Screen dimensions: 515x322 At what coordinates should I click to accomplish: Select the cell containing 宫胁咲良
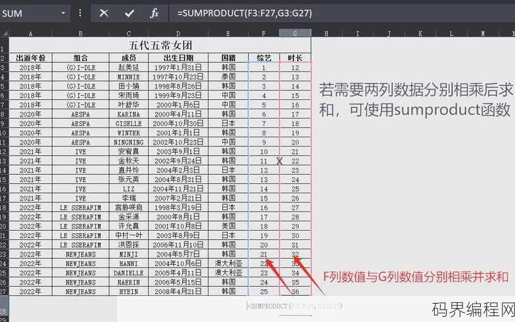(128, 208)
